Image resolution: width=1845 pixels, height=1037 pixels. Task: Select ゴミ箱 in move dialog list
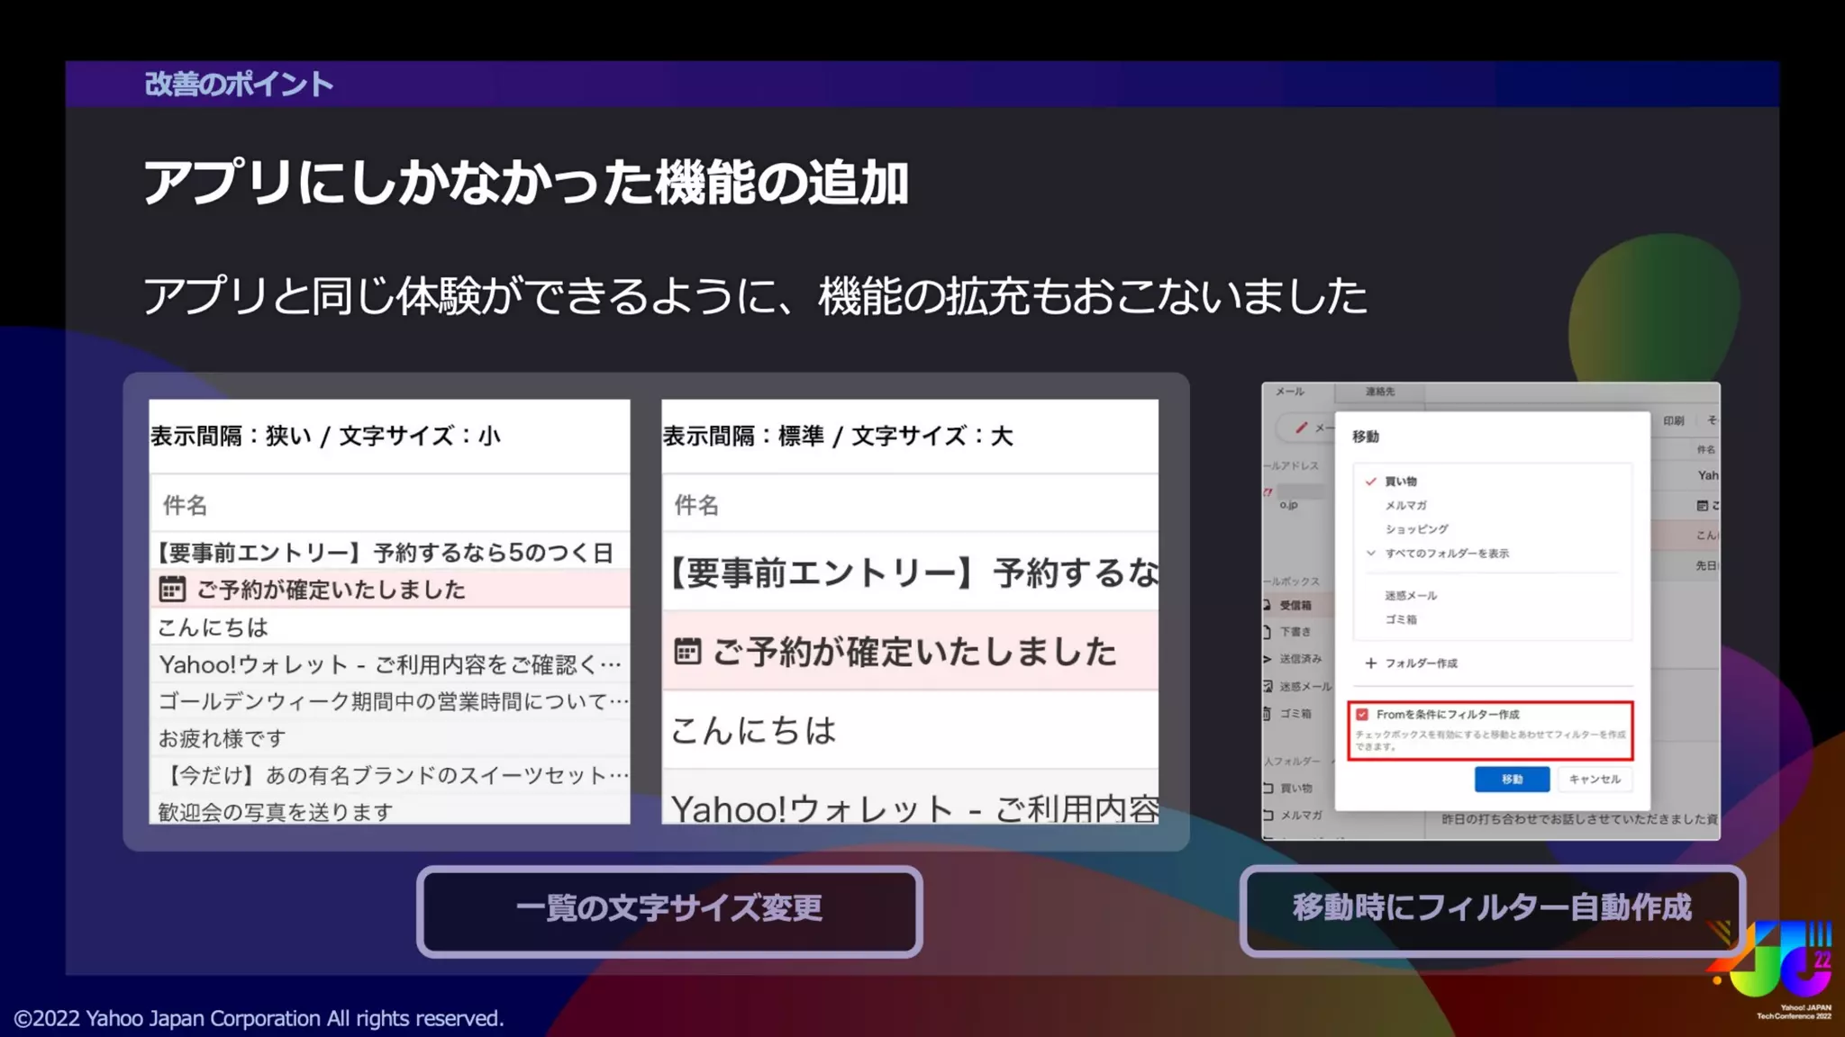click(1401, 619)
